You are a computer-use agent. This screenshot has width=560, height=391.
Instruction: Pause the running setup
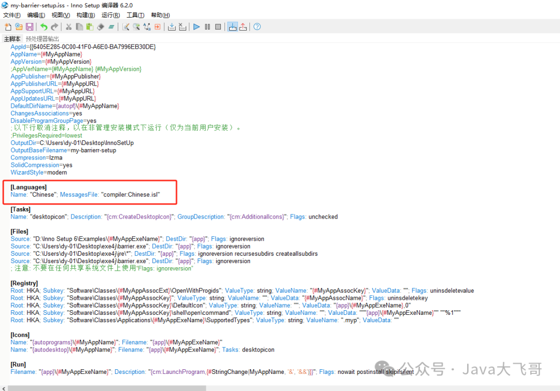point(207,27)
